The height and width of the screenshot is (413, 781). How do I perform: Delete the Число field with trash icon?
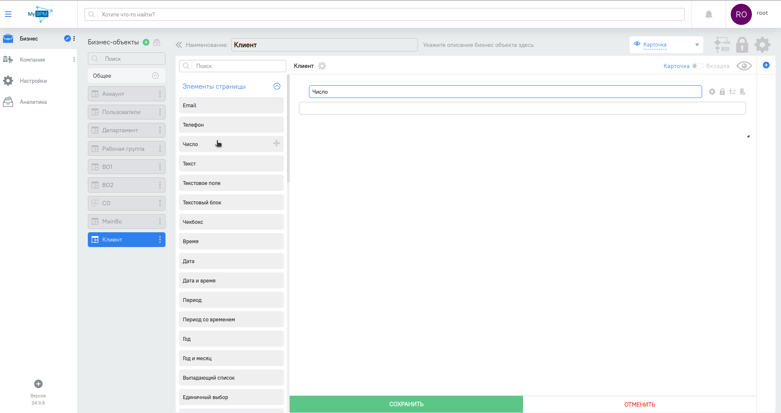743,92
